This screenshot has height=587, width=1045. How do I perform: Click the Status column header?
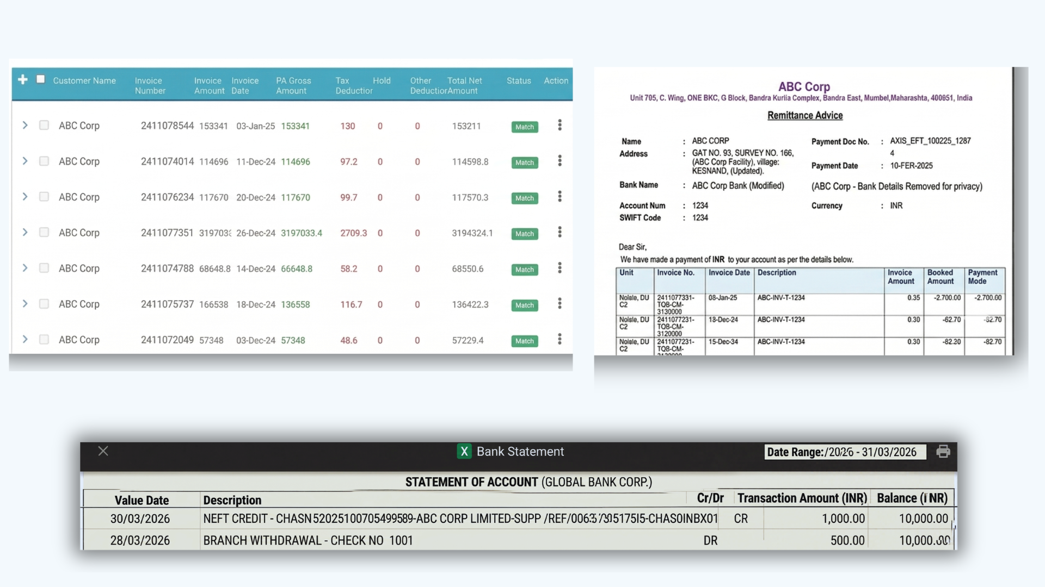(x=518, y=80)
